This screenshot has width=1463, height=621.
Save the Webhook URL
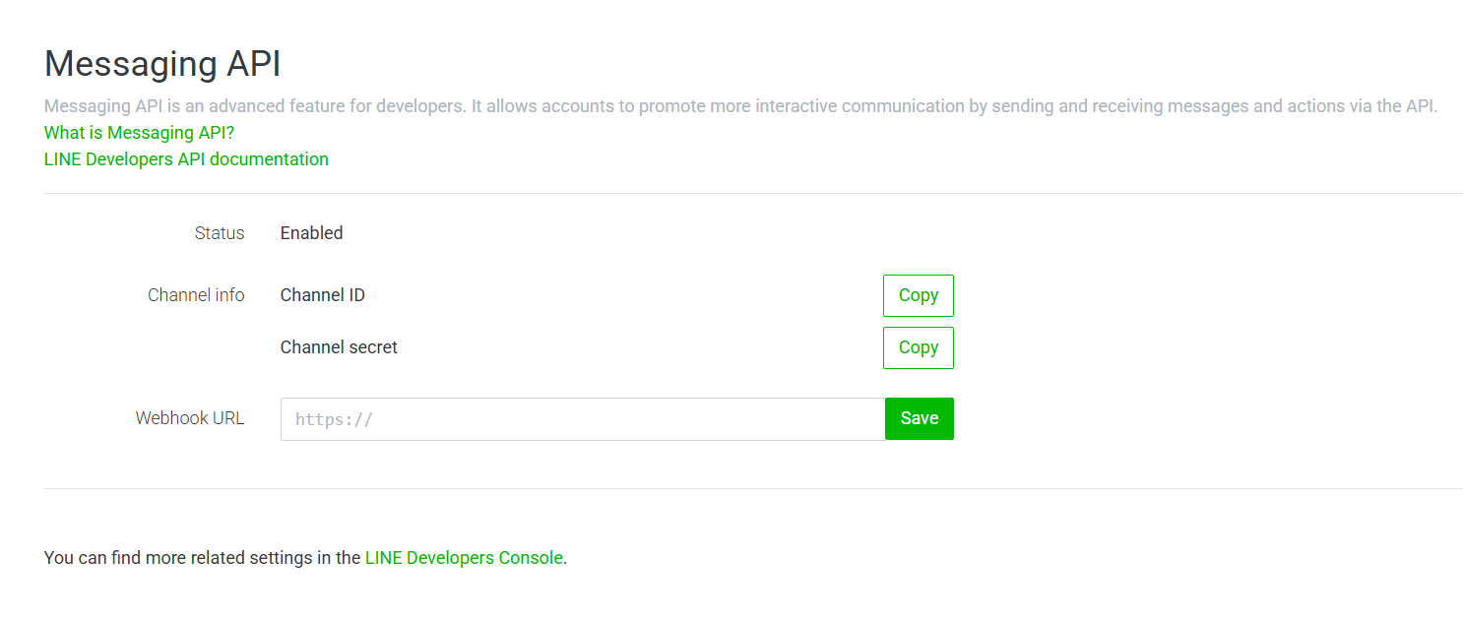pos(919,418)
